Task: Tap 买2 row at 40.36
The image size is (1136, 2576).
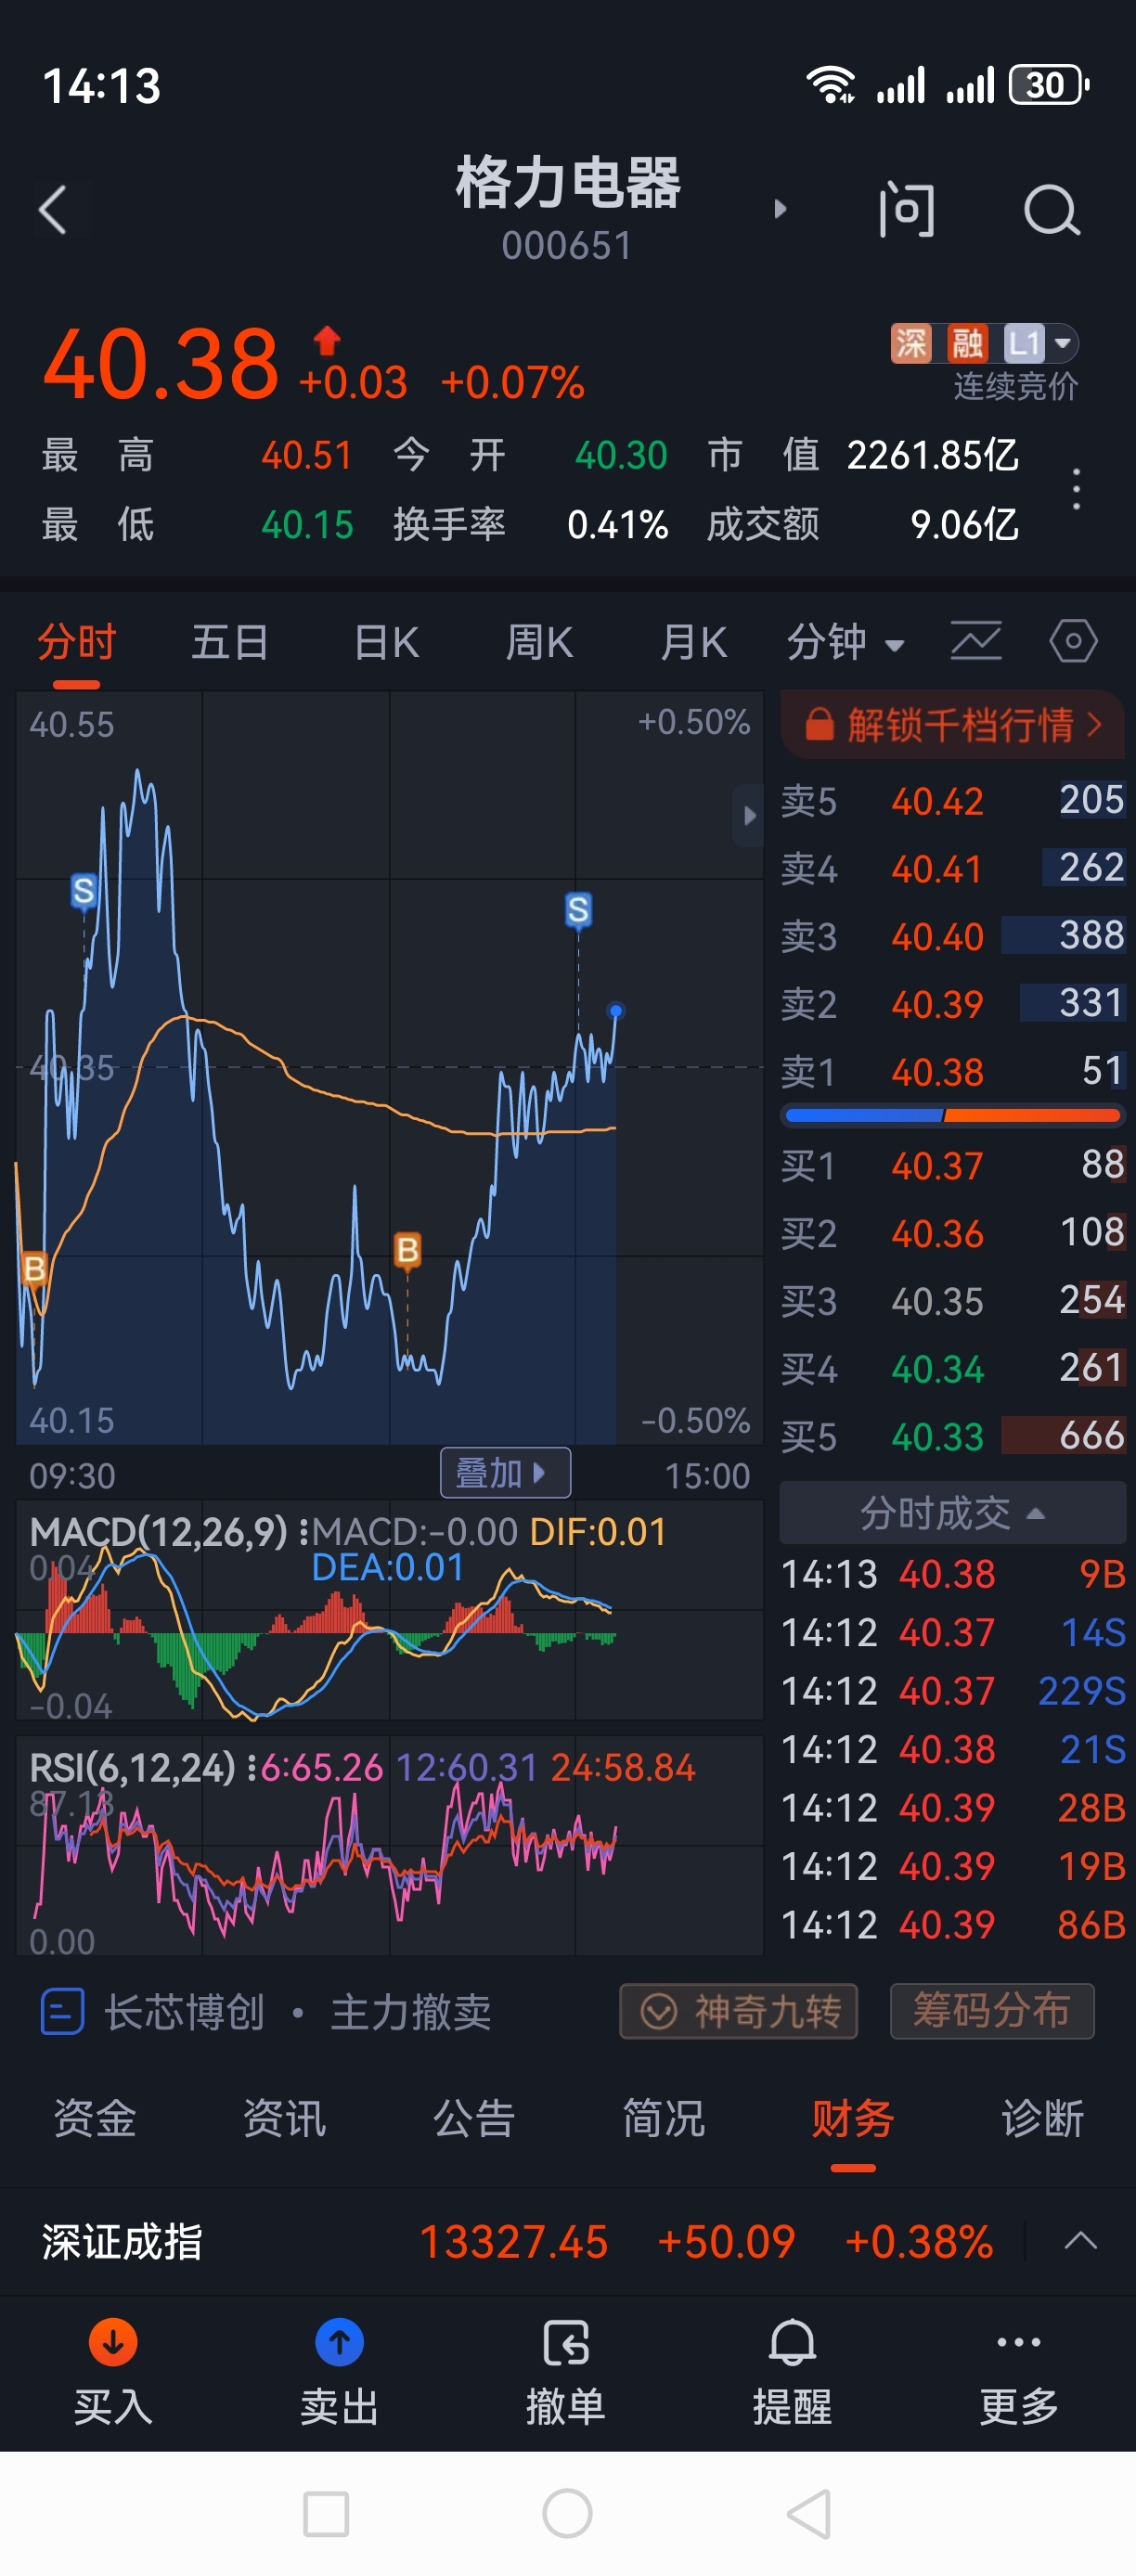Action: (952, 1232)
